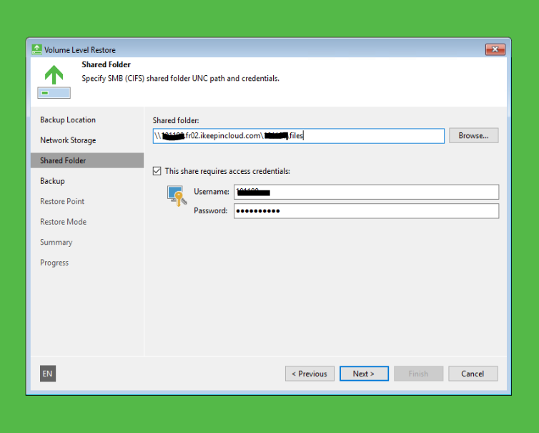Click the credentials computer key icon
This screenshot has width=539, height=433.
pyautogui.click(x=177, y=196)
